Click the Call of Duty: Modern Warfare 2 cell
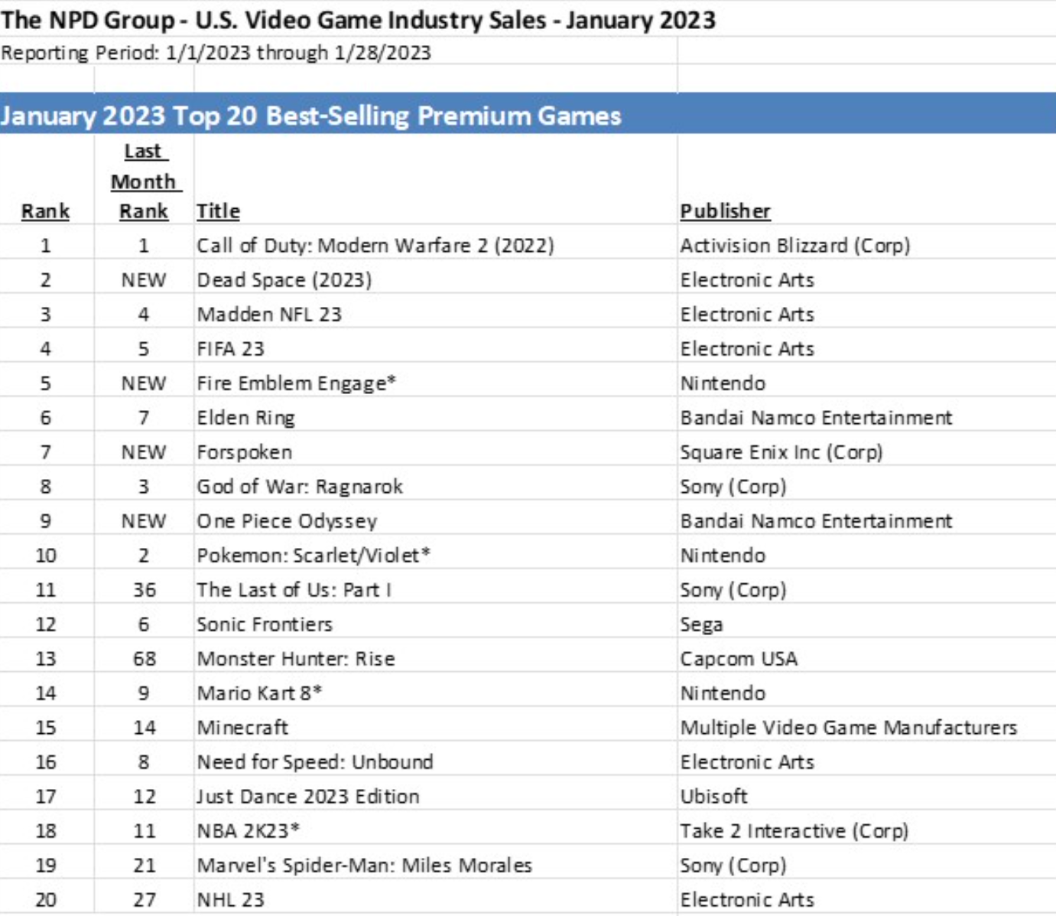Viewport: 1056px width, 916px height. pyautogui.click(x=375, y=246)
